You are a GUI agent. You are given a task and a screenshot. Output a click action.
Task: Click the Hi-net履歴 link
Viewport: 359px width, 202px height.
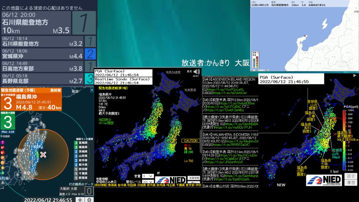click(x=106, y=123)
